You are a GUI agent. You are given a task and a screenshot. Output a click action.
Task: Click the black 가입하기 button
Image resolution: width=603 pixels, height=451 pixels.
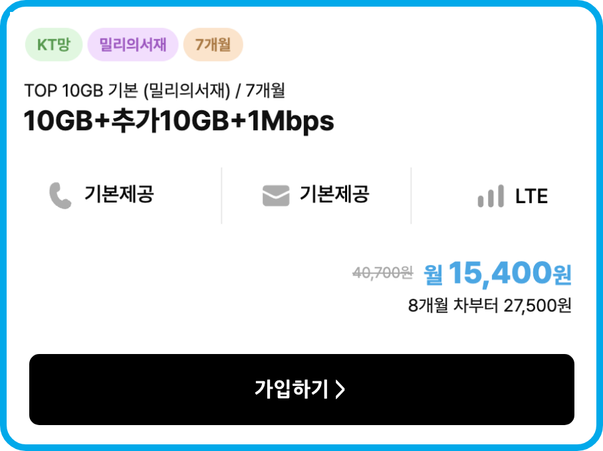click(302, 389)
